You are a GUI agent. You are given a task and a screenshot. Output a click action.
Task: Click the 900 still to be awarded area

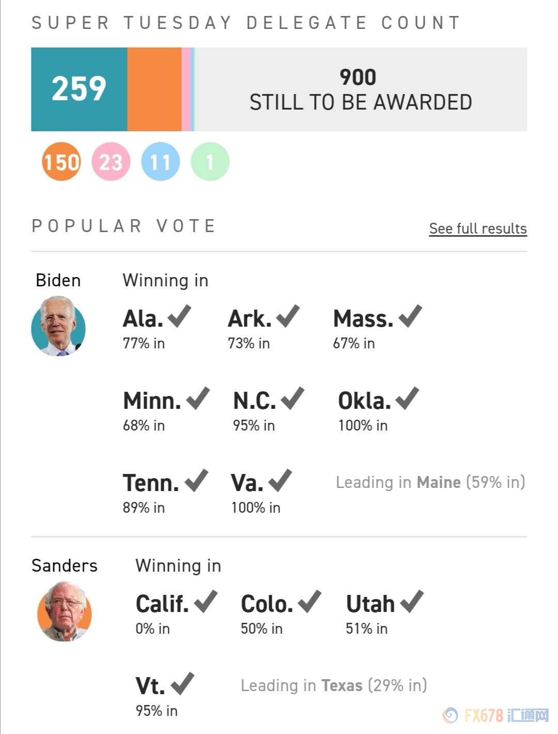(x=360, y=89)
